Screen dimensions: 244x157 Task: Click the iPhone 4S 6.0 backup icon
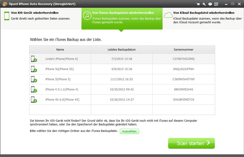[34, 100]
